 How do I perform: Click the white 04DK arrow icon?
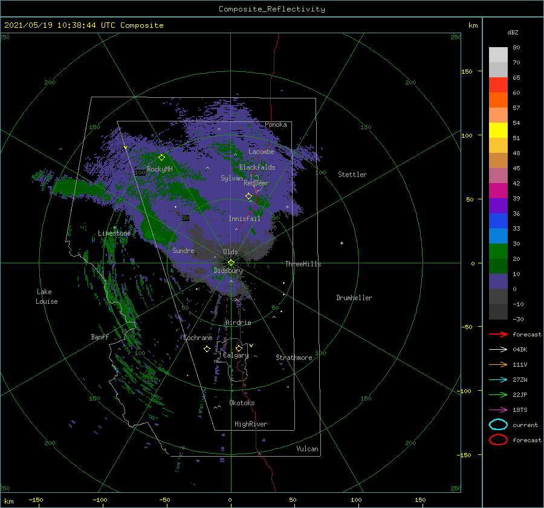click(498, 349)
